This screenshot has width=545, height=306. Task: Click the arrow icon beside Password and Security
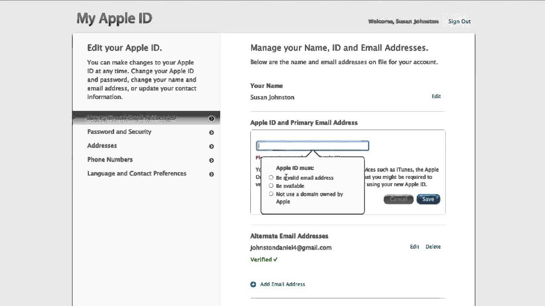coord(211,133)
